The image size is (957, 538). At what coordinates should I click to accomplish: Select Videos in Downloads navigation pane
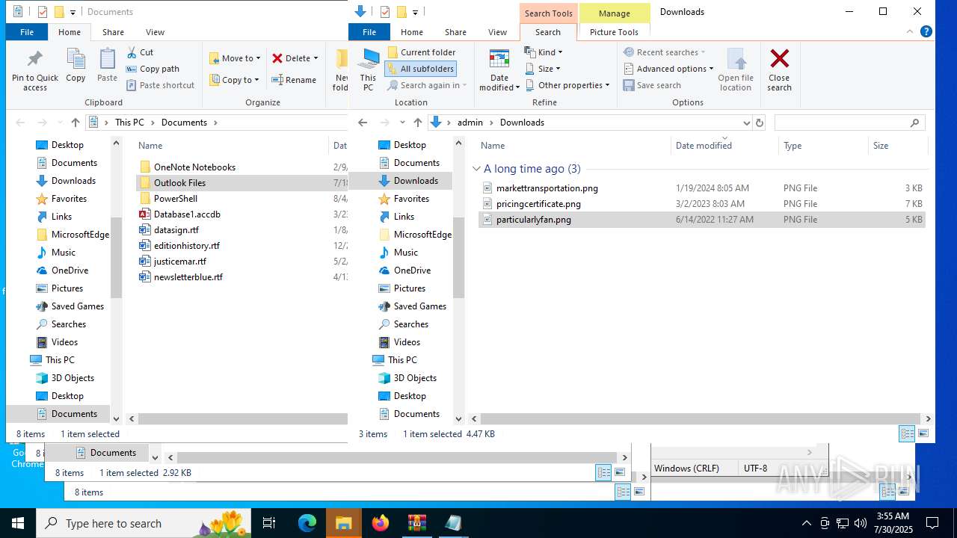(x=407, y=342)
